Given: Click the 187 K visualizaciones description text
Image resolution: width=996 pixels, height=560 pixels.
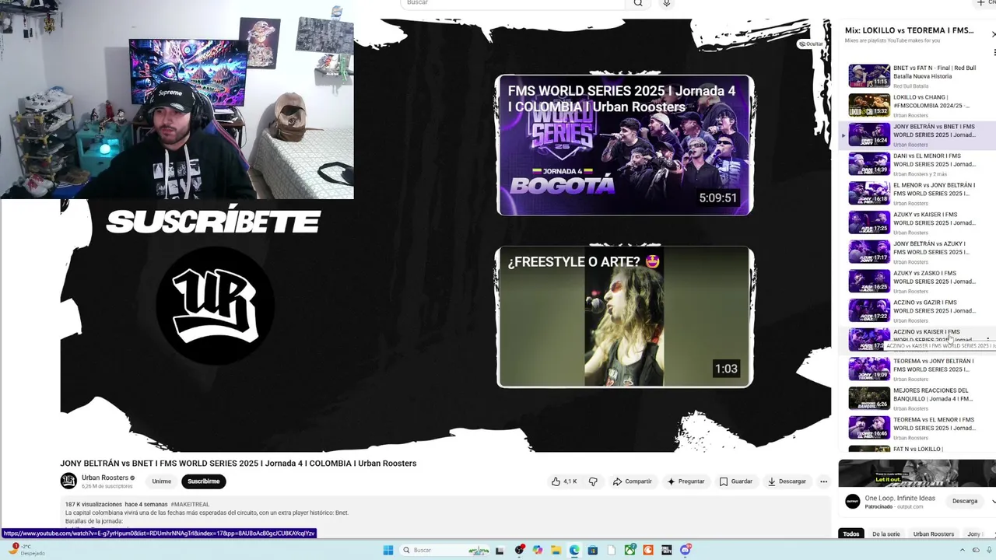Looking at the screenshot, I should [93, 504].
